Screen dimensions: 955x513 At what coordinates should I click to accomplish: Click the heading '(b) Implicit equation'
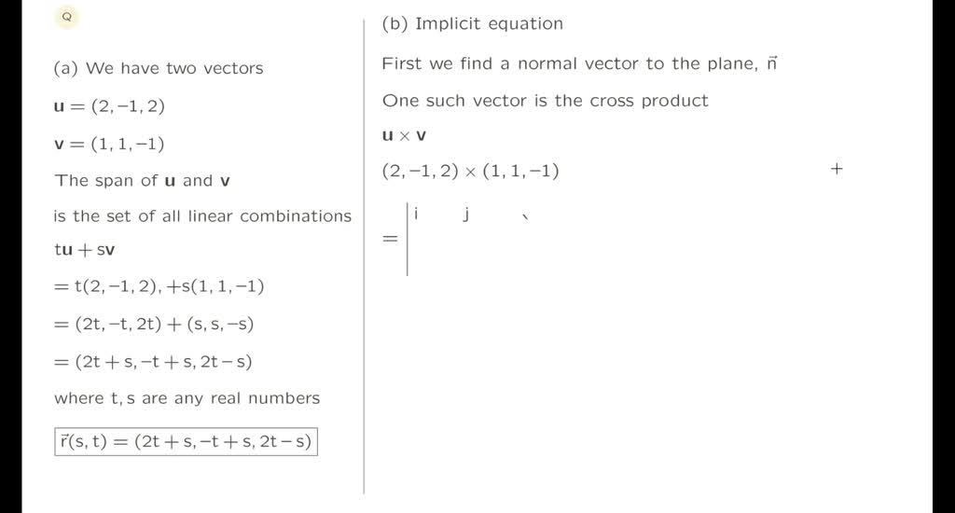coord(472,24)
